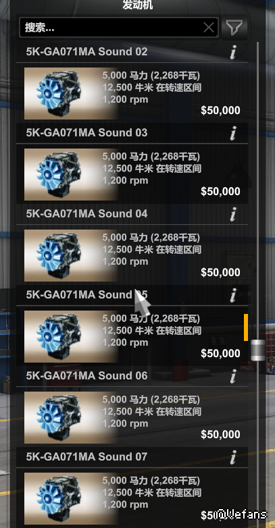Choose the Sound 04 engine image
The height and width of the screenshot is (528, 275).
71,256
